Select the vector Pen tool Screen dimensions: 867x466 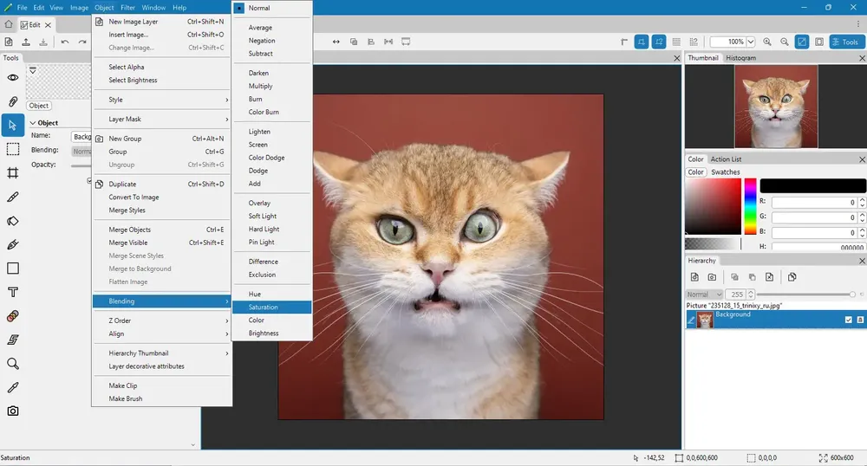(x=13, y=244)
